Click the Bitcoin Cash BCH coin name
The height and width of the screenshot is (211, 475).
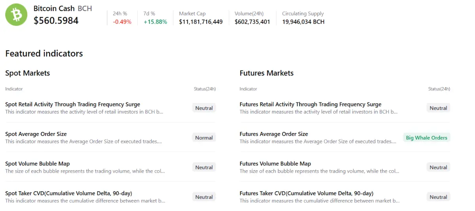point(63,8)
